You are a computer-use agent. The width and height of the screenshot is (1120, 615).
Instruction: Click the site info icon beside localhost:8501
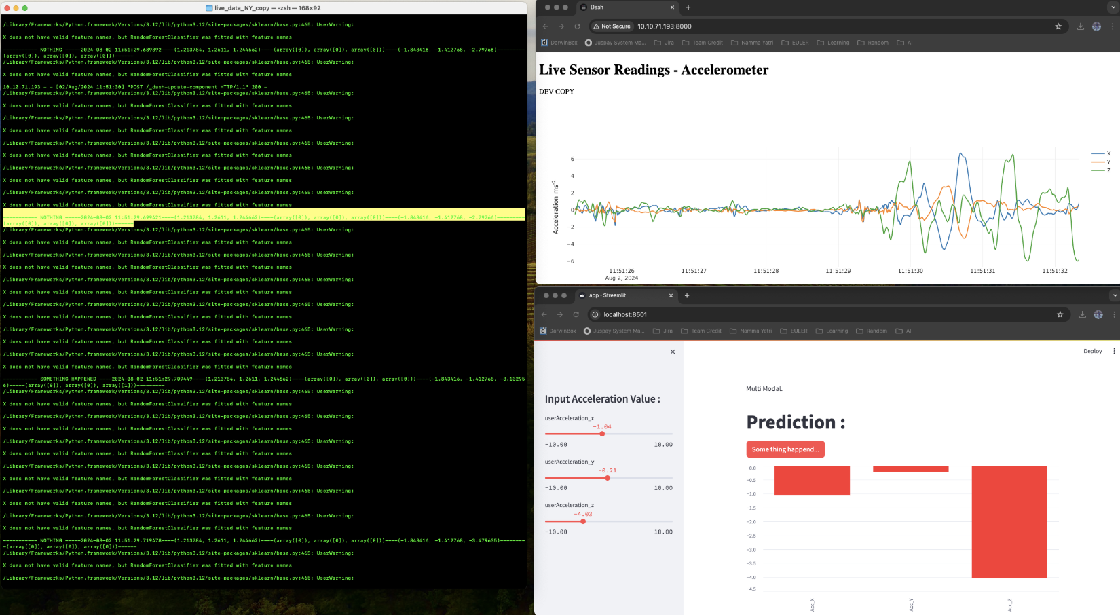(x=595, y=314)
